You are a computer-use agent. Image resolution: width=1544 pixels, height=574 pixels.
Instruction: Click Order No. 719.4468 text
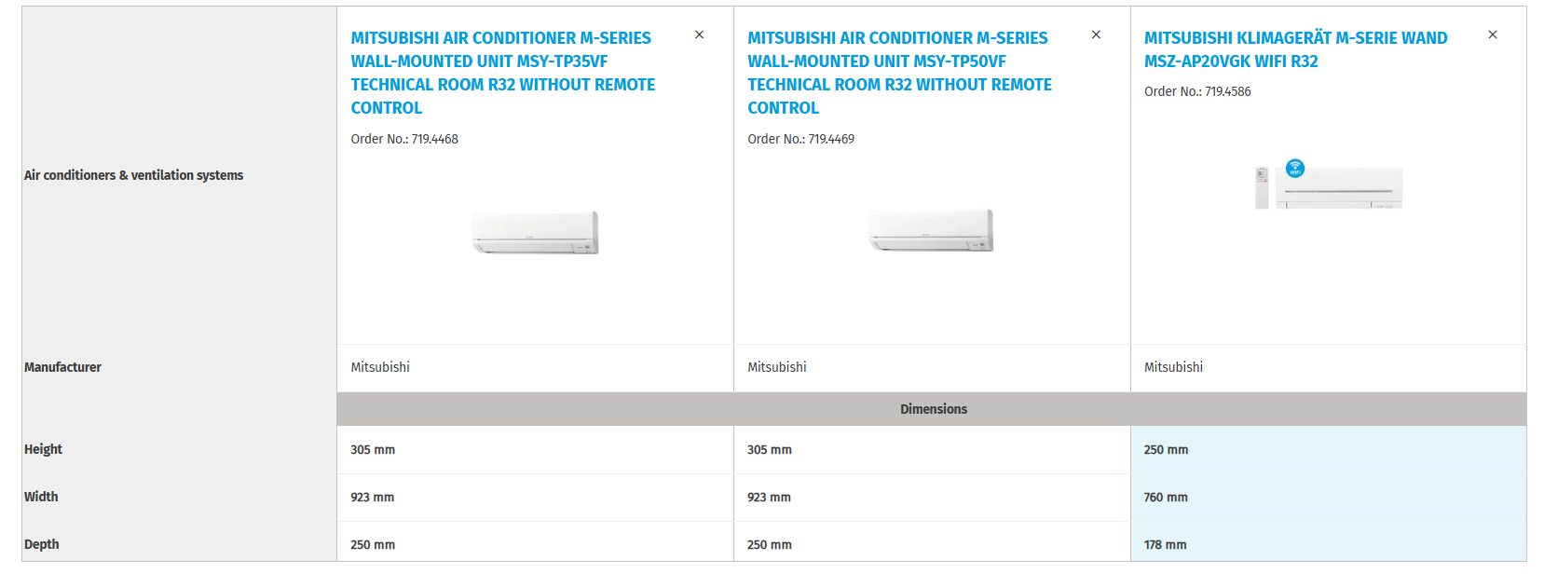point(404,139)
